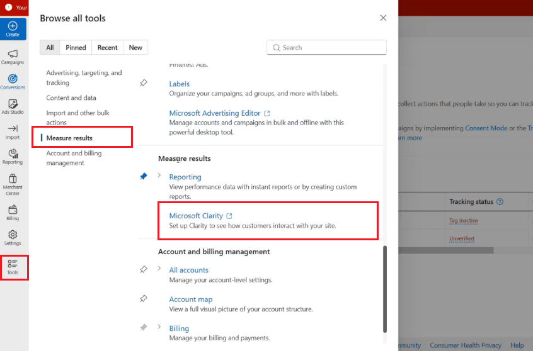
Task: Click the Tracking status column header
Action: 471,202
